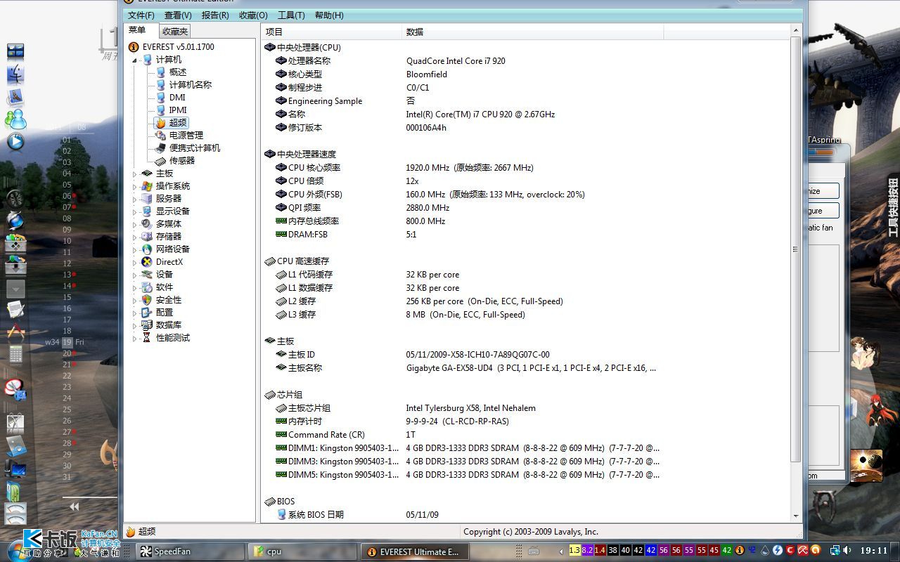The height and width of the screenshot is (562, 900).
Task: Sort by the 项目 column header
Action: click(331, 32)
